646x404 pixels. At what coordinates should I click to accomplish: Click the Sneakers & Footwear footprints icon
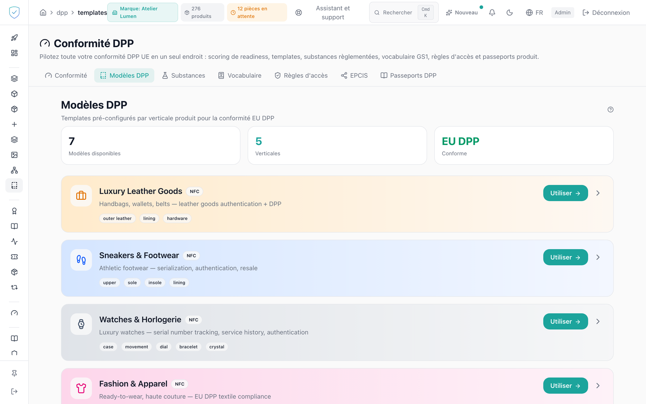tap(81, 260)
